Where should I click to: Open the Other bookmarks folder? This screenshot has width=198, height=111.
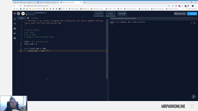click(x=191, y=9)
